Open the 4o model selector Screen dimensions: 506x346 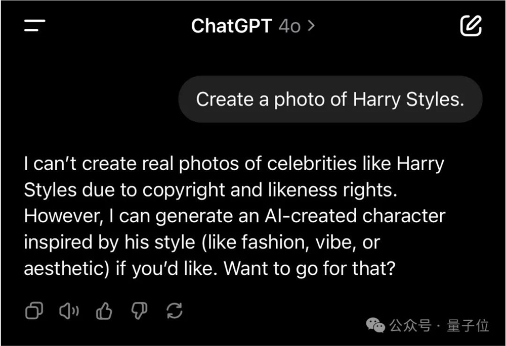click(290, 26)
